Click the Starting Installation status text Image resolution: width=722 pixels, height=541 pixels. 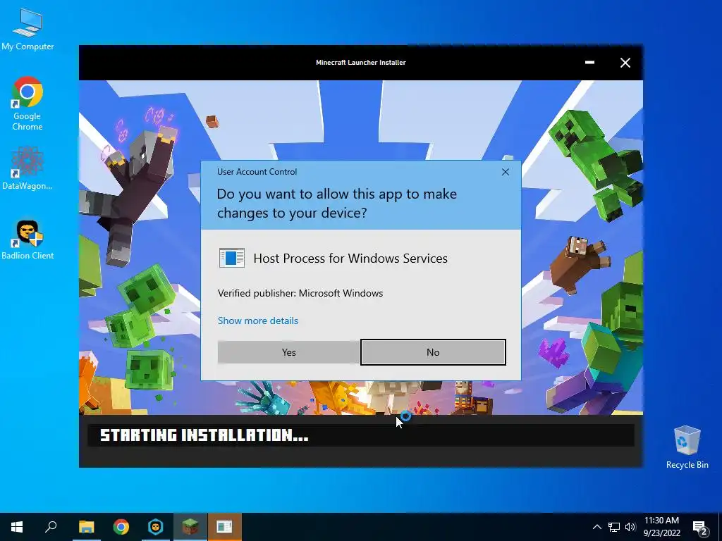click(x=204, y=435)
